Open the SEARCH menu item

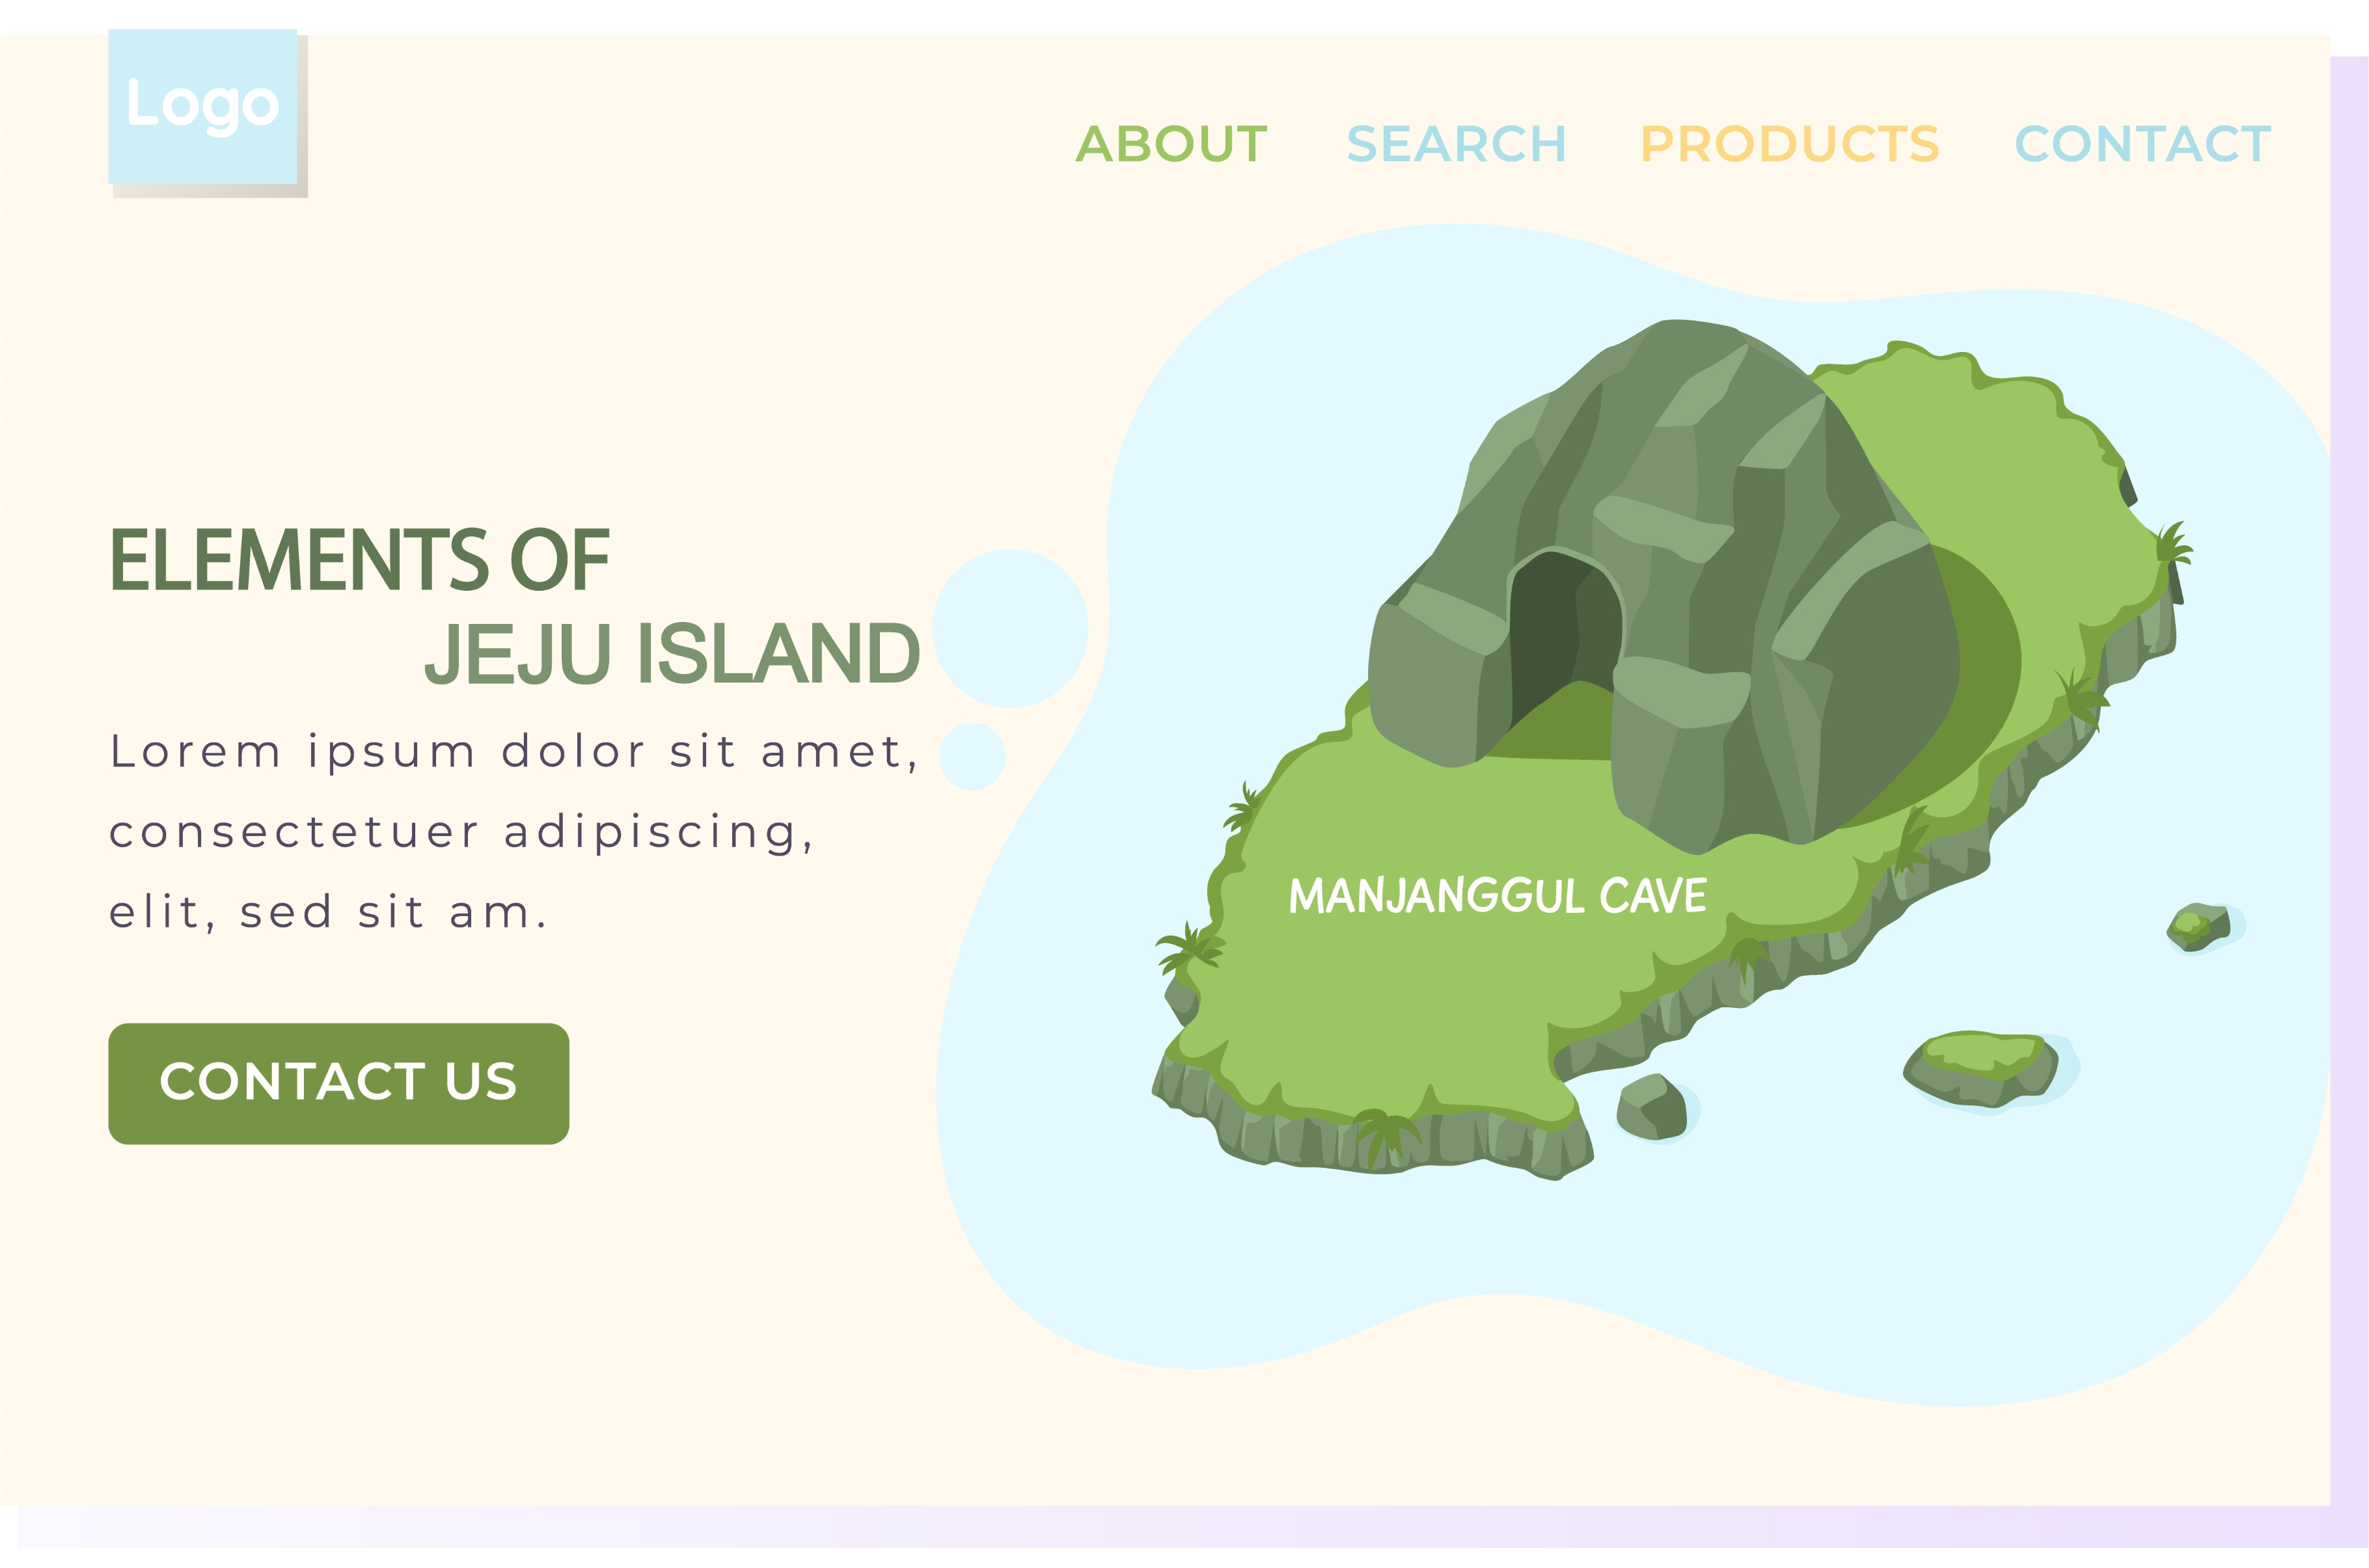1456,144
